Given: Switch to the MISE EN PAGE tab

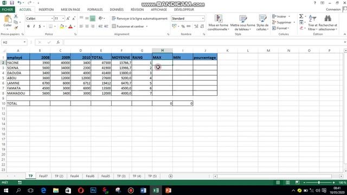Looking at the screenshot, I should (x=70, y=10).
